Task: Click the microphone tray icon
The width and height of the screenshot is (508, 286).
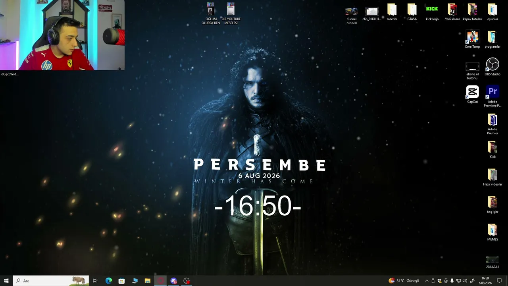Action: pyautogui.click(x=452, y=281)
